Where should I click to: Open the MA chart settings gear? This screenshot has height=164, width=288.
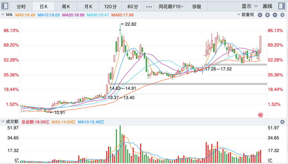282,15
